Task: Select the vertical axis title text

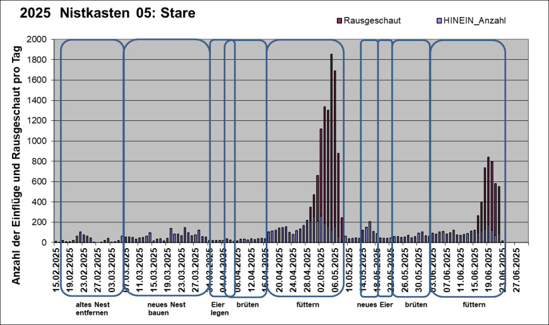Action: tap(16, 157)
